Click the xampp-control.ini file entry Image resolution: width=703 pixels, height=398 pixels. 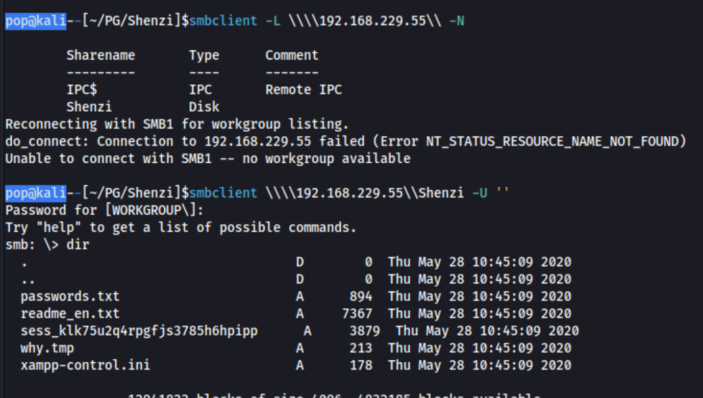[x=85, y=366]
